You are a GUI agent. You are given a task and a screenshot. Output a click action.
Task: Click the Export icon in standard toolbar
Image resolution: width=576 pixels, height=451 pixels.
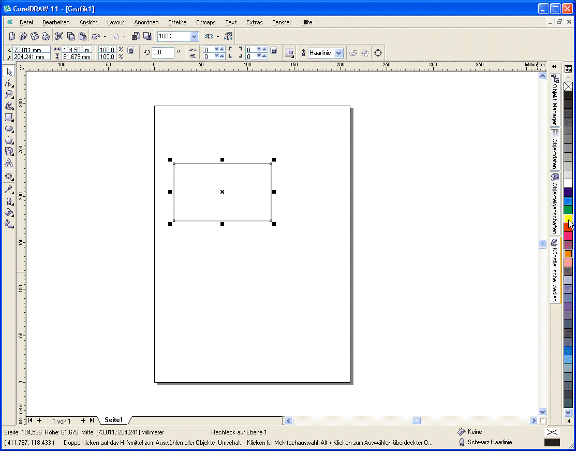pyautogui.click(x=147, y=36)
